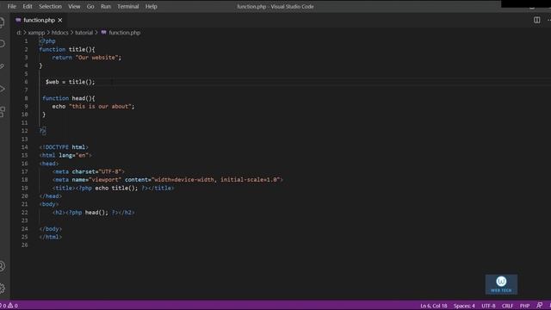Image resolution: width=551 pixels, height=310 pixels.
Task: Open the Terminal menu
Action: (128, 6)
